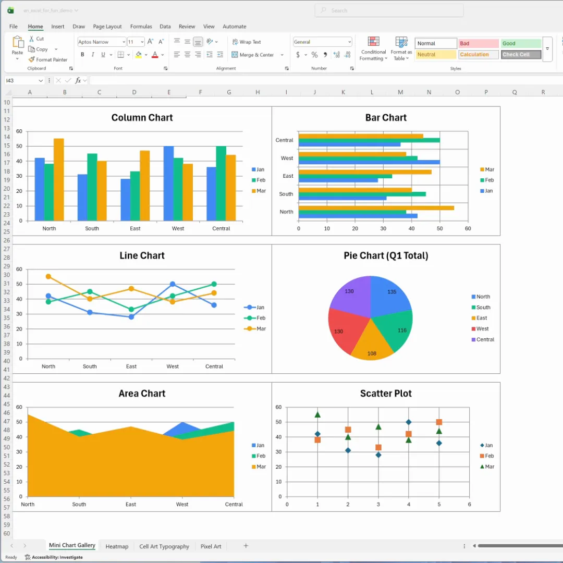
Task: Expand the Merge & Center dropdown arrow
Action: (x=282, y=55)
